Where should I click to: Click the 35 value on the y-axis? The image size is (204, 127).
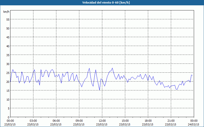tap(8, 55)
